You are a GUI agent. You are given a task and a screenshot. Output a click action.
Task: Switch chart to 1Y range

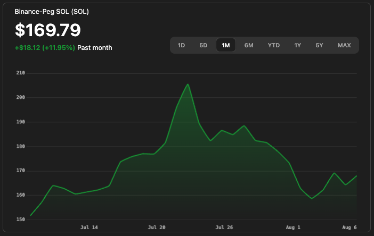(x=297, y=45)
